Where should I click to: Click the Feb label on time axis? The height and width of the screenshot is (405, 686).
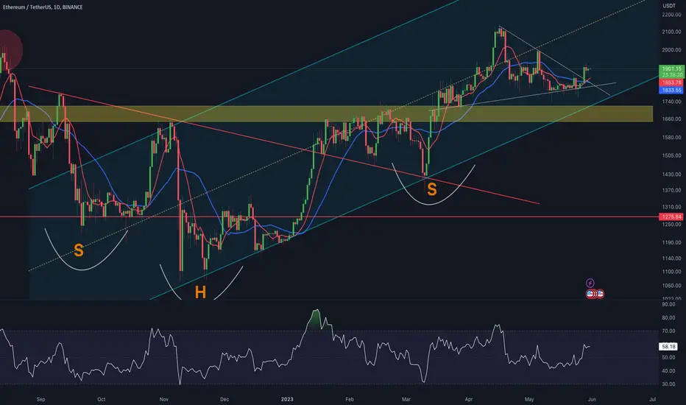[x=349, y=399]
